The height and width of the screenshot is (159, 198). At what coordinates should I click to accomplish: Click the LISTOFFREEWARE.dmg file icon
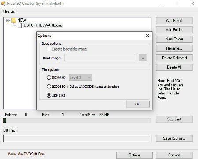(x=19, y=25)
